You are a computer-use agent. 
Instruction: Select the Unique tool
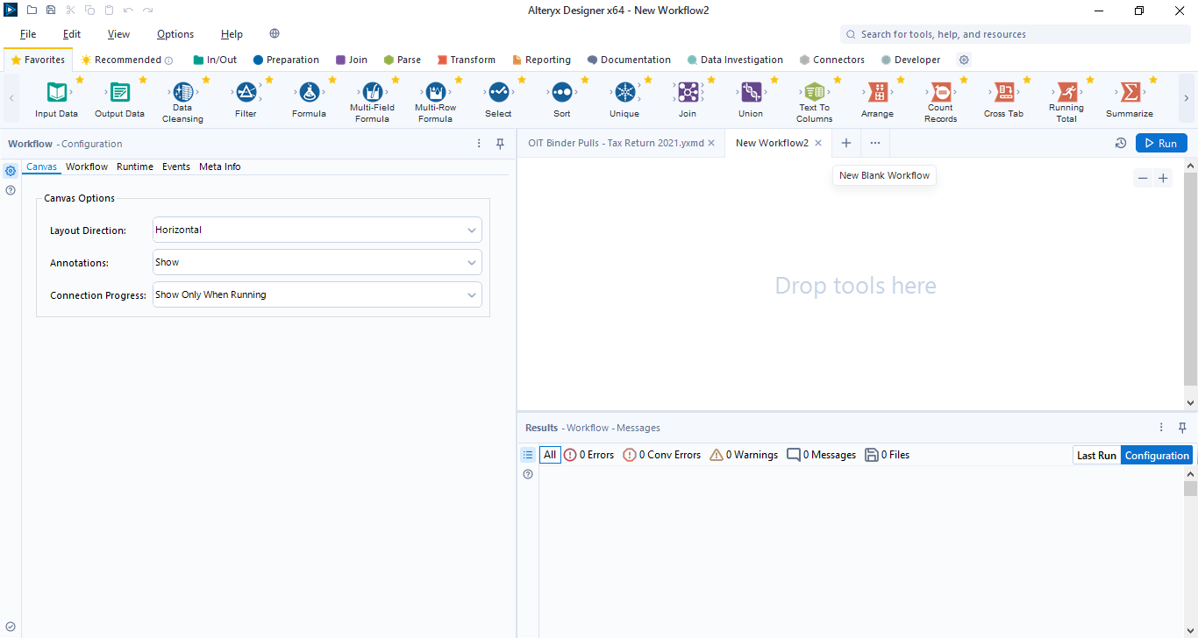click(x=624, y=99)
